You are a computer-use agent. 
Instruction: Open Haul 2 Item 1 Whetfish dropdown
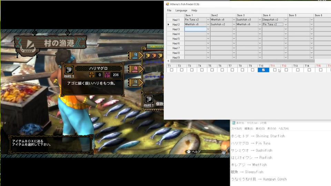(x=208, y=24)
